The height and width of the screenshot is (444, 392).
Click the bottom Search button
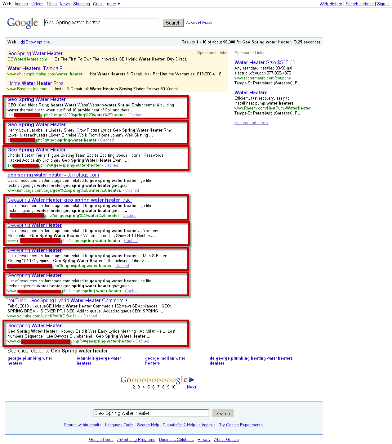click(223, 413)
